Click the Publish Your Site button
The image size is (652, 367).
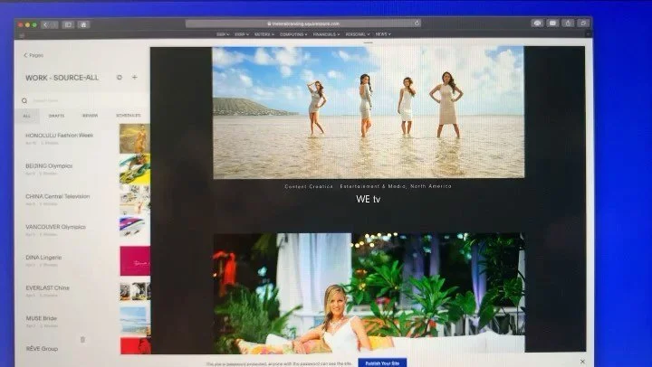click(382, 362)
